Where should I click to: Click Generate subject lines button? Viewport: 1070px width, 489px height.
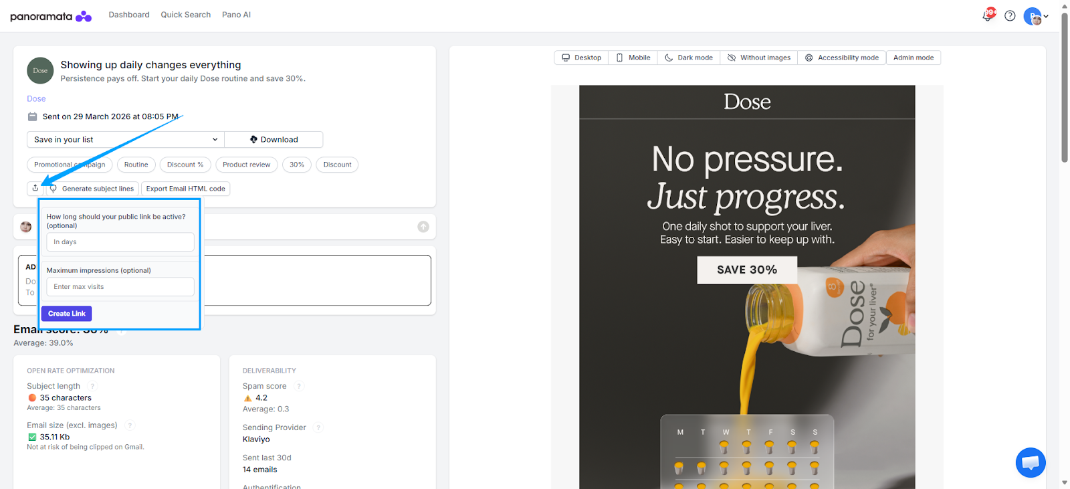pyautogui.click(x=92, y=189)
